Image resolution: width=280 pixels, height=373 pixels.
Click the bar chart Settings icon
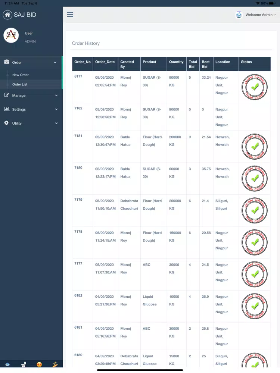tap(7, 109)
